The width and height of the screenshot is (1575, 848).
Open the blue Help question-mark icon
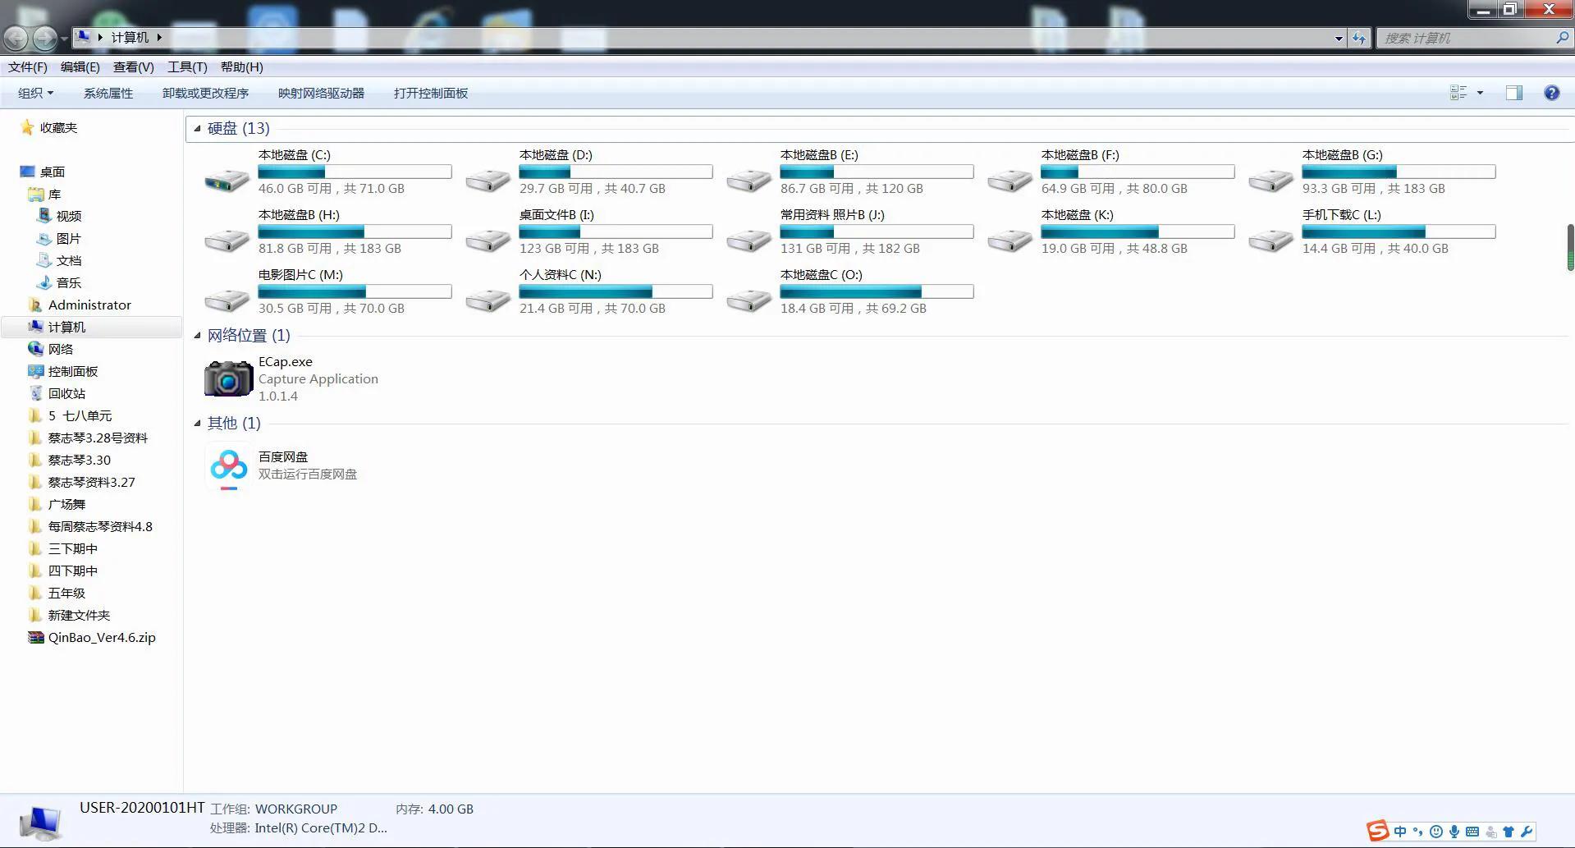(1551, 93)
